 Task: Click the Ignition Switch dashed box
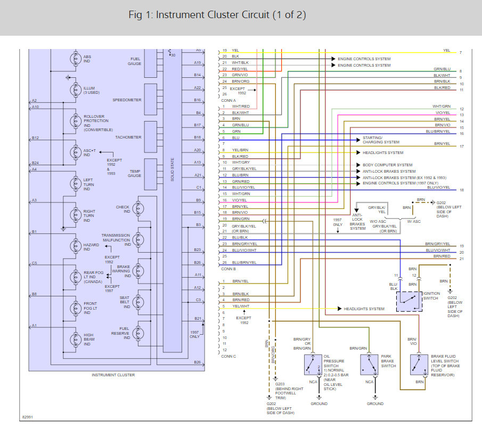pos(409,302)
